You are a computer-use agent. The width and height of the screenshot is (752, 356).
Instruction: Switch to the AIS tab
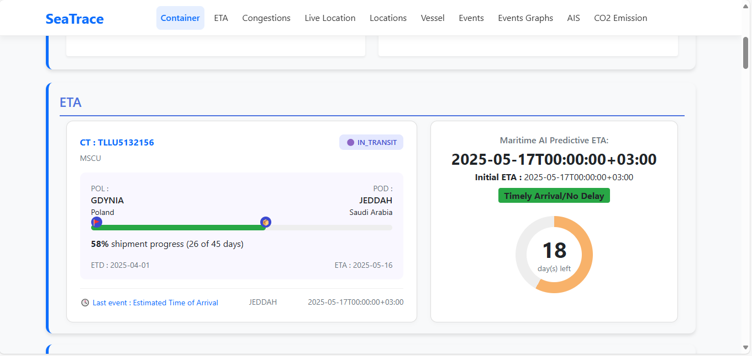[574, 18]
